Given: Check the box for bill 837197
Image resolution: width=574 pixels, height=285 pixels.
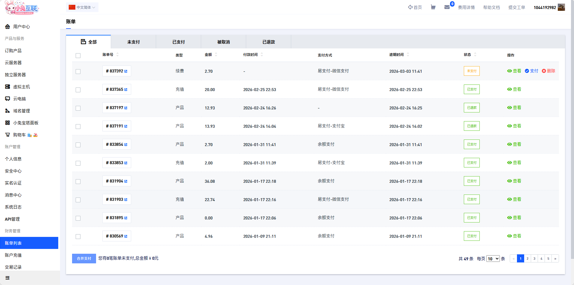Looking at the screenshot, I should (78, 108).
